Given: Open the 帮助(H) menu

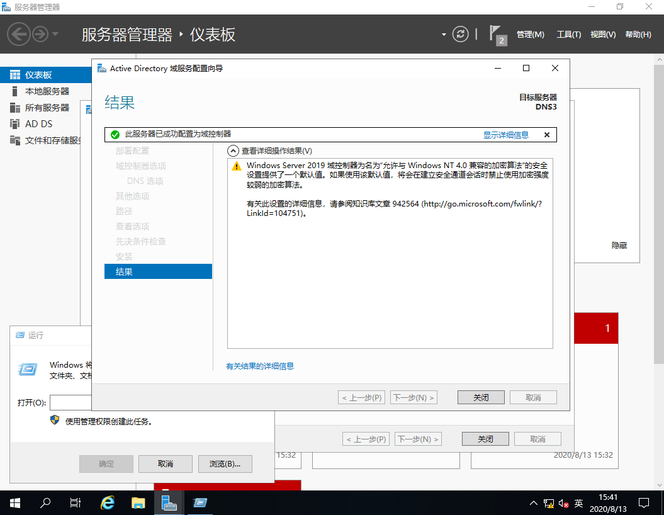Looking at the screenshot, I should pos(638,34).
